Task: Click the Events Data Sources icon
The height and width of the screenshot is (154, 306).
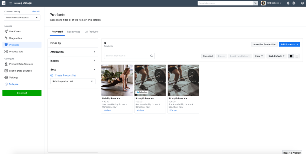Action: tap(6, 71)
